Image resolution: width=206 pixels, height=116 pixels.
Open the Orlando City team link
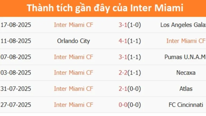[x=73, y=41]
